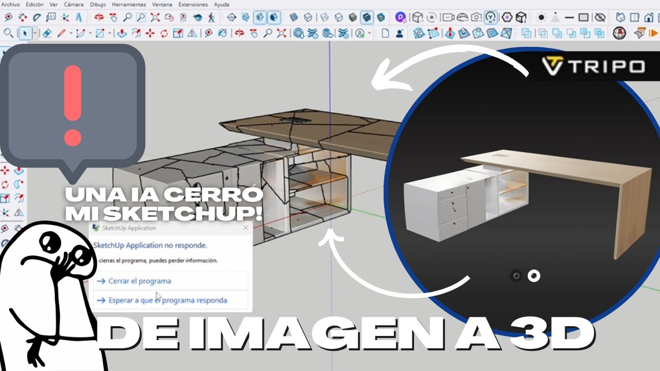Click the new blank page icon
660x371 pixels.
point(385,33)
